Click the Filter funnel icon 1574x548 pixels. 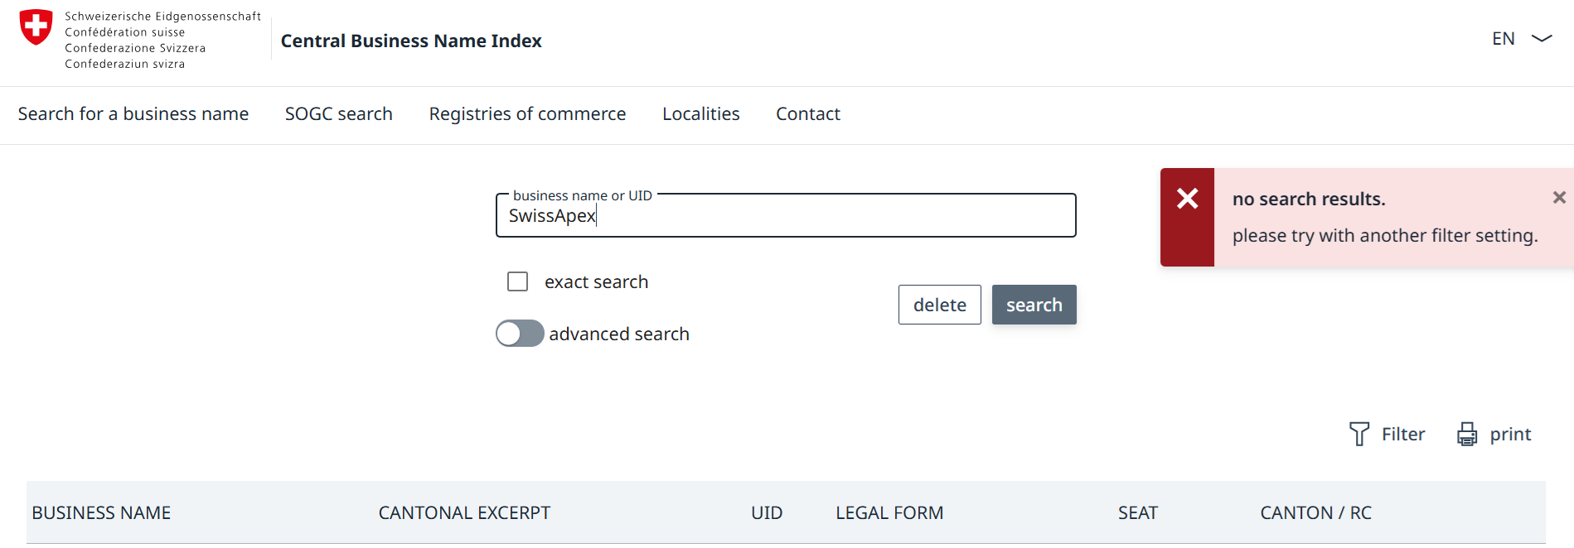coord(1358,434)
